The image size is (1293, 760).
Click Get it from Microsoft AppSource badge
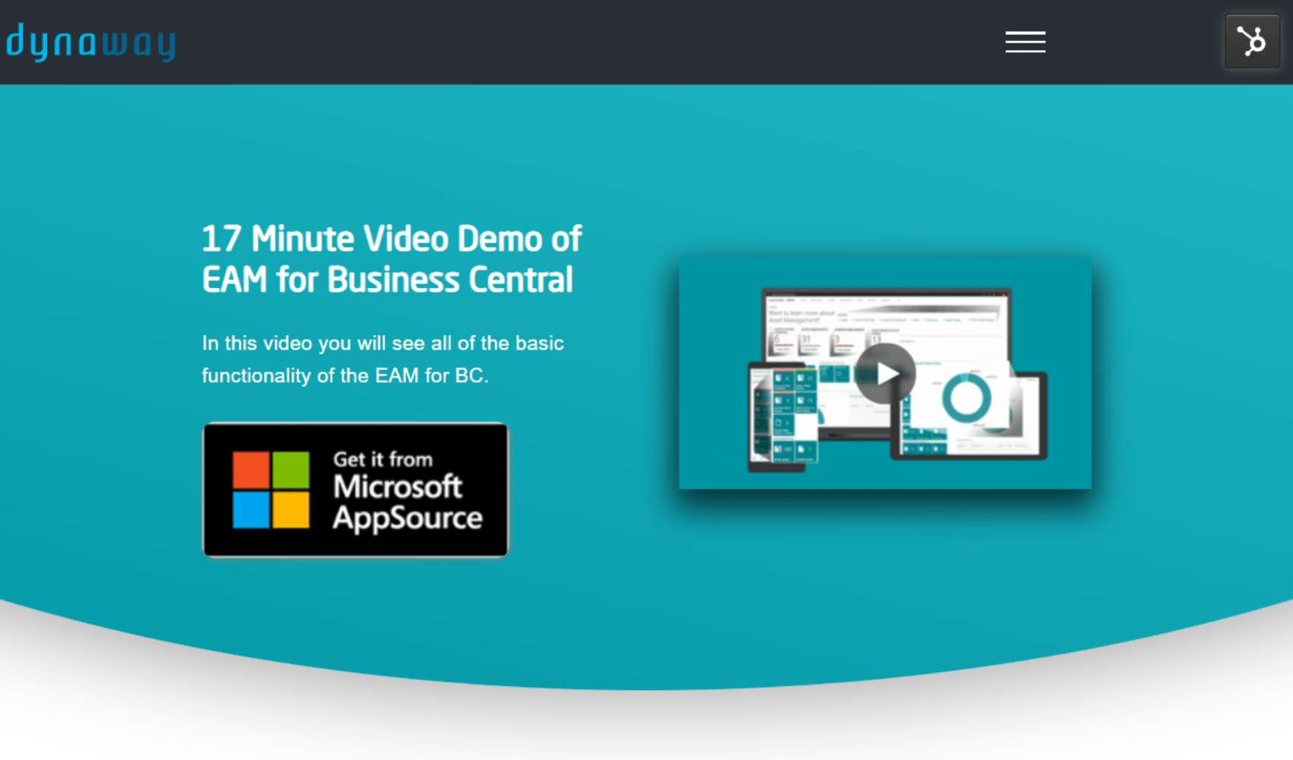pyautogui.click(x=356, y=490)
